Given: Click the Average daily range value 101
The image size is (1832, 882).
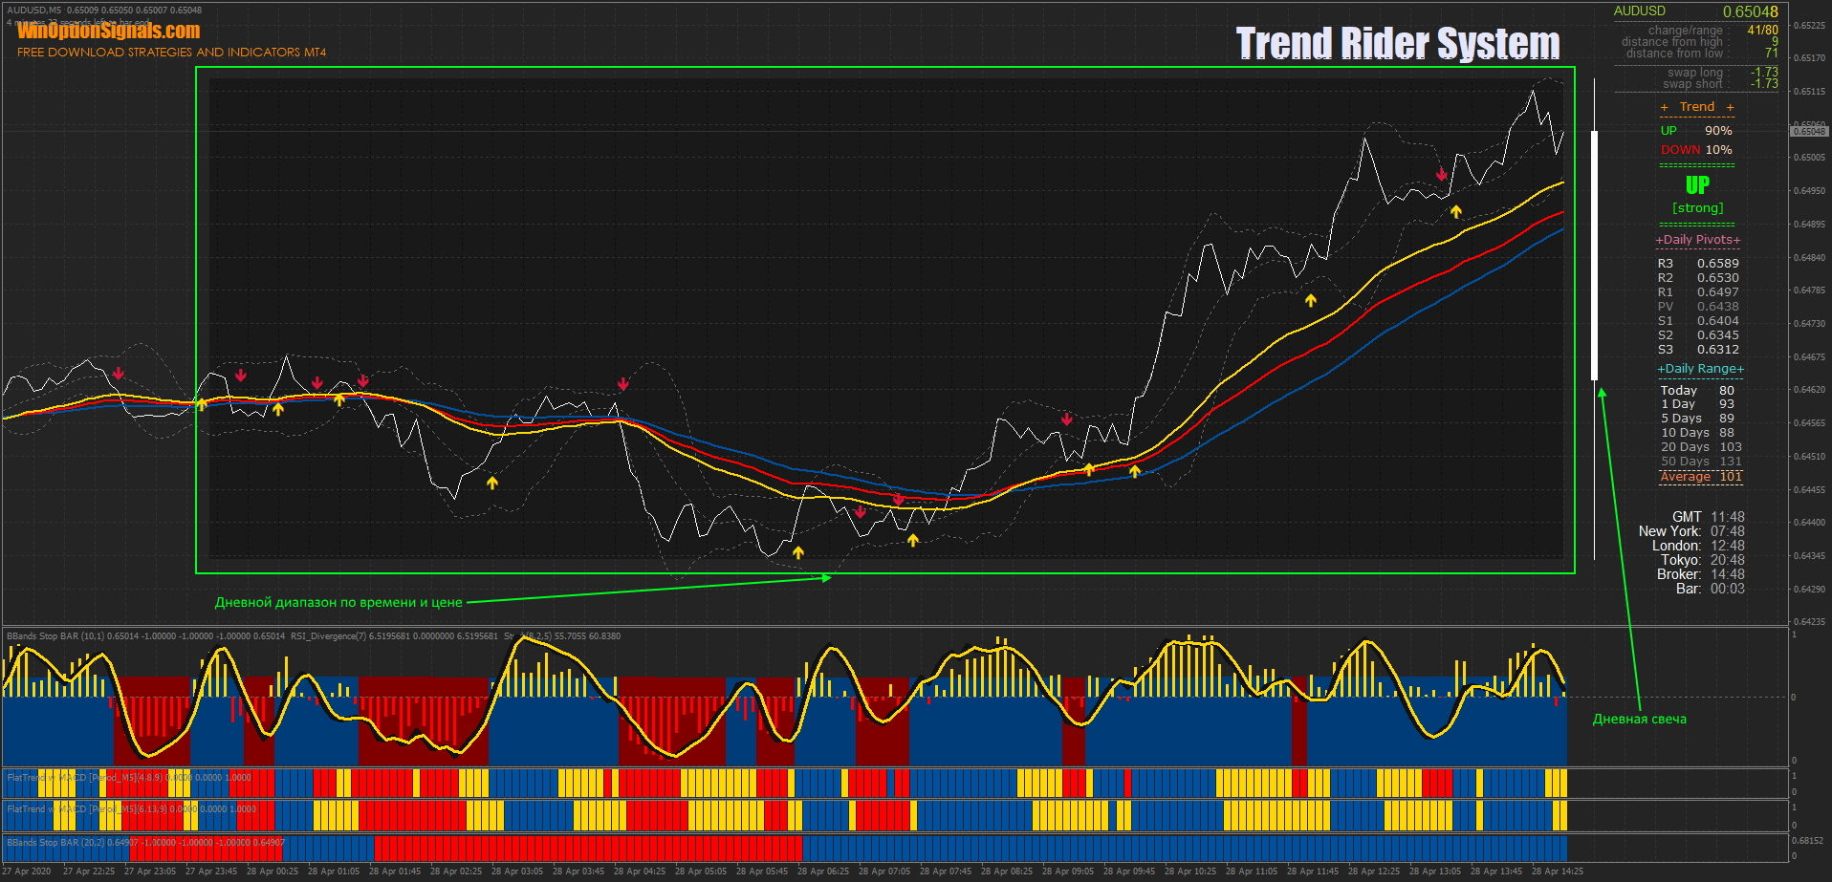Looking at the screenshot, I should coord(1731,476).
